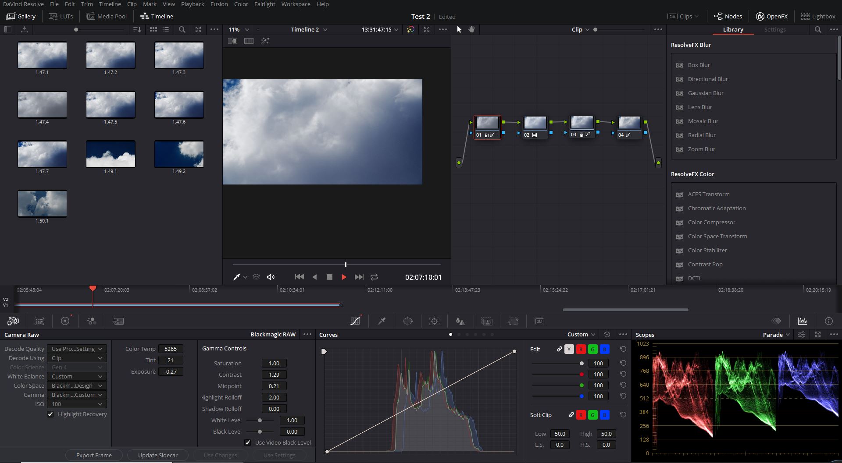Viewport: 842px width, 463px height.
Task: Open the Workspace menu
Action: [x=296, y=4]
